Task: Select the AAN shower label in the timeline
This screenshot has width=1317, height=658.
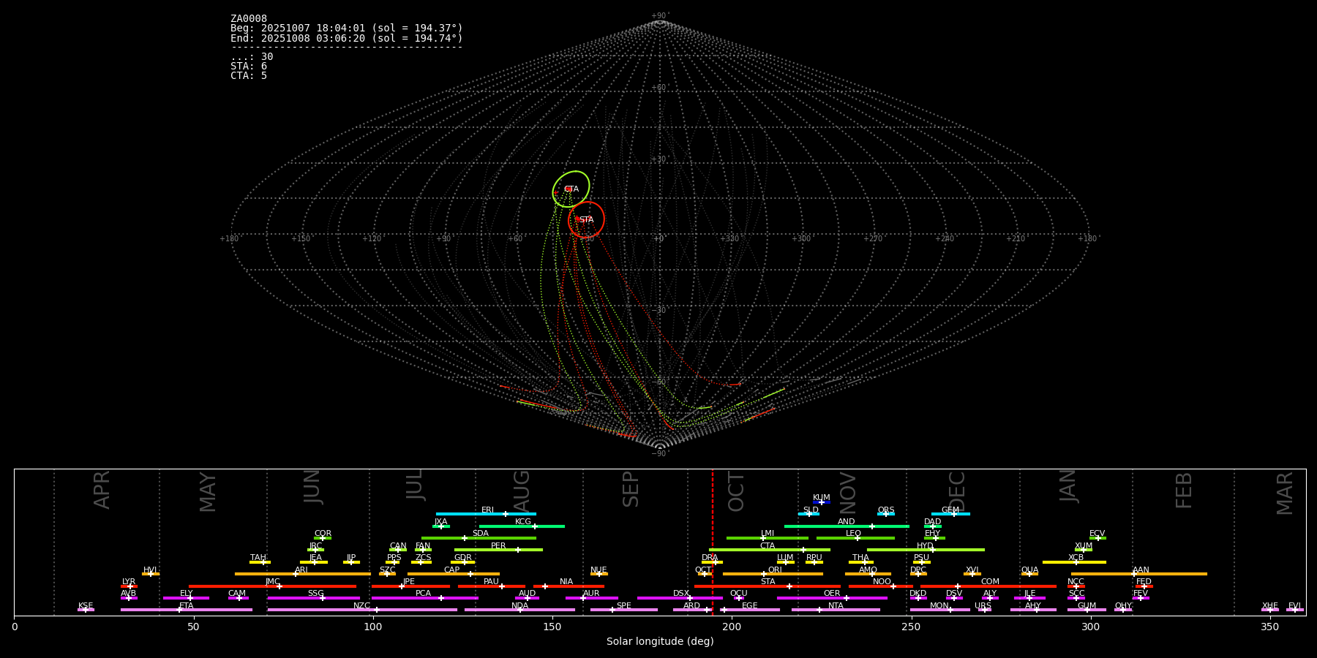Action: click(x=1141, y=570)
